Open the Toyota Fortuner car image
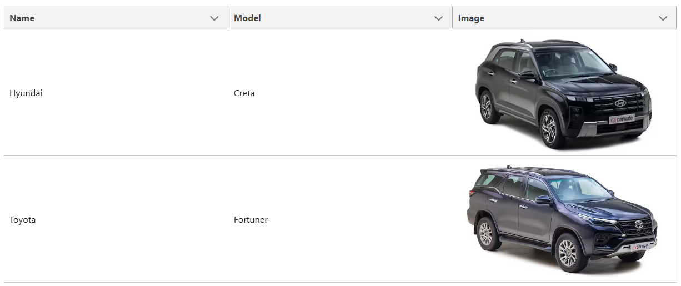The width and height of the screenshot is (681, 286). click(x=562, y=220)
